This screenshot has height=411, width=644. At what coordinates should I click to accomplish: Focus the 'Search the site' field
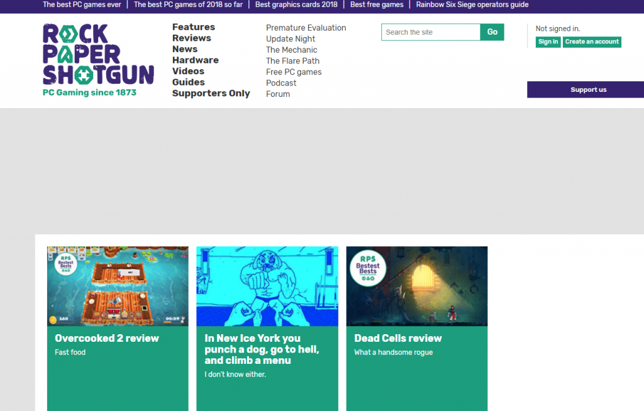point(430,32)
